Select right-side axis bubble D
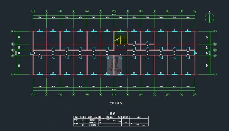 (x=215, y=44)
